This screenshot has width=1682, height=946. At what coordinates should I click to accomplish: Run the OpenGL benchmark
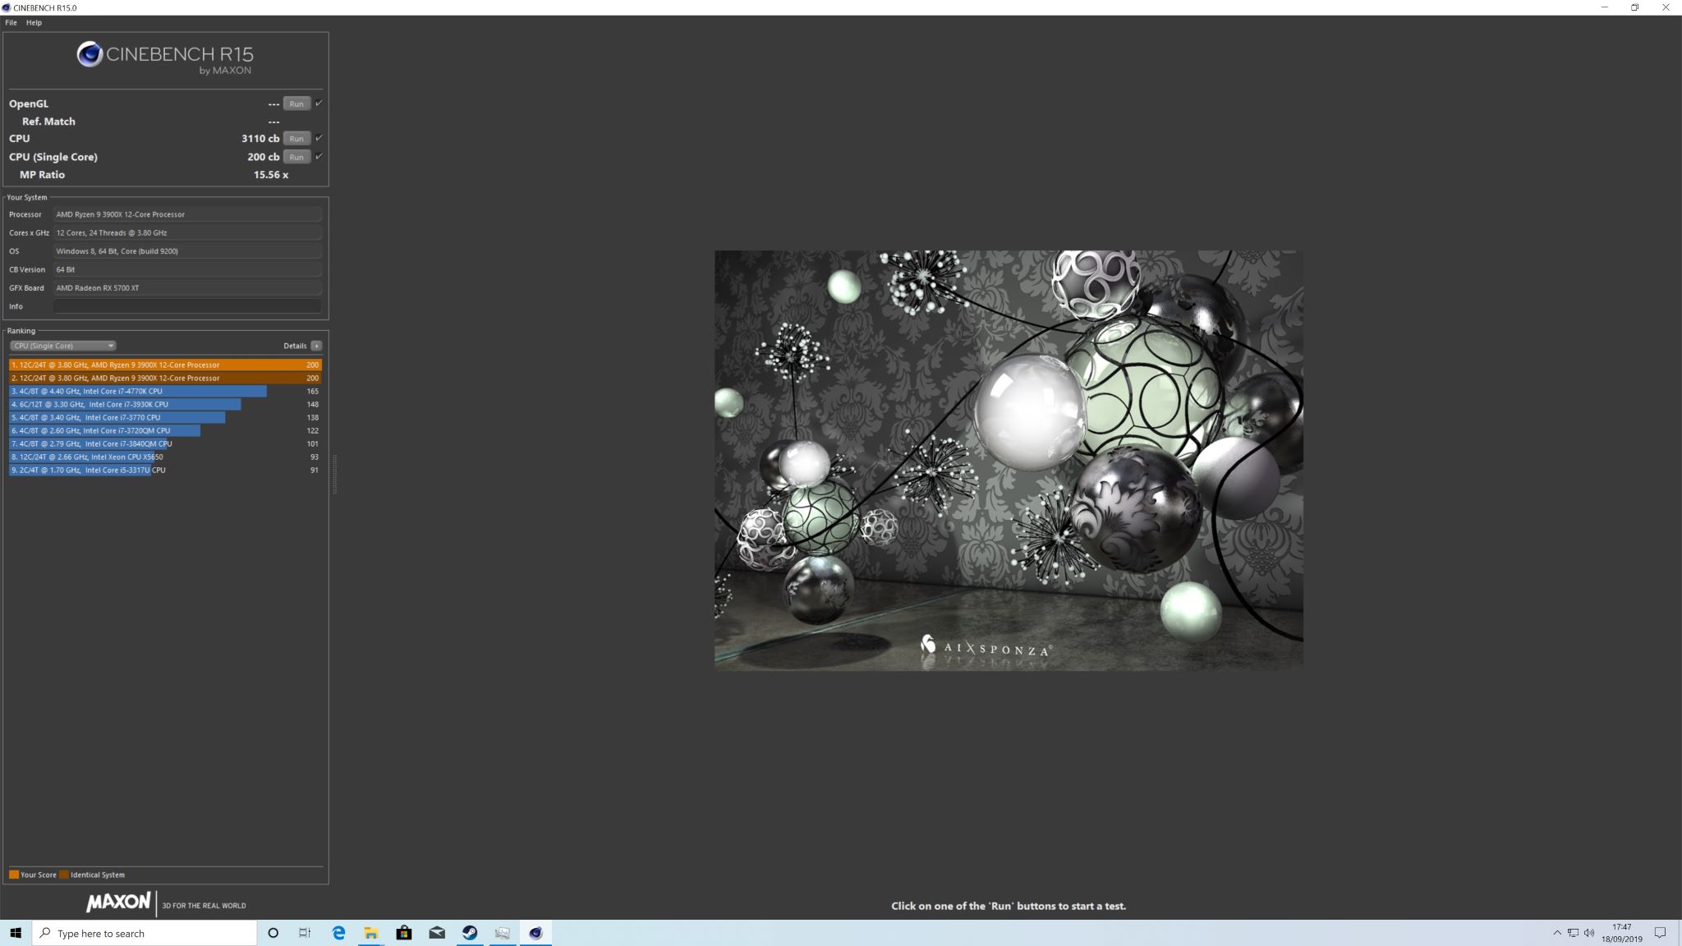coord(296,103)
